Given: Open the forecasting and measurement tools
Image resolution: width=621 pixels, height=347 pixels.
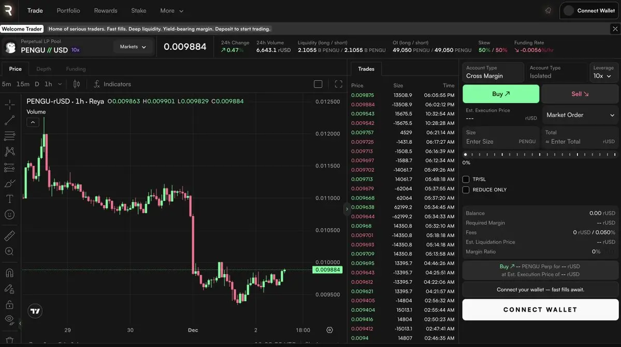Looking at the screenshot, I should click(x=9, y=168).
